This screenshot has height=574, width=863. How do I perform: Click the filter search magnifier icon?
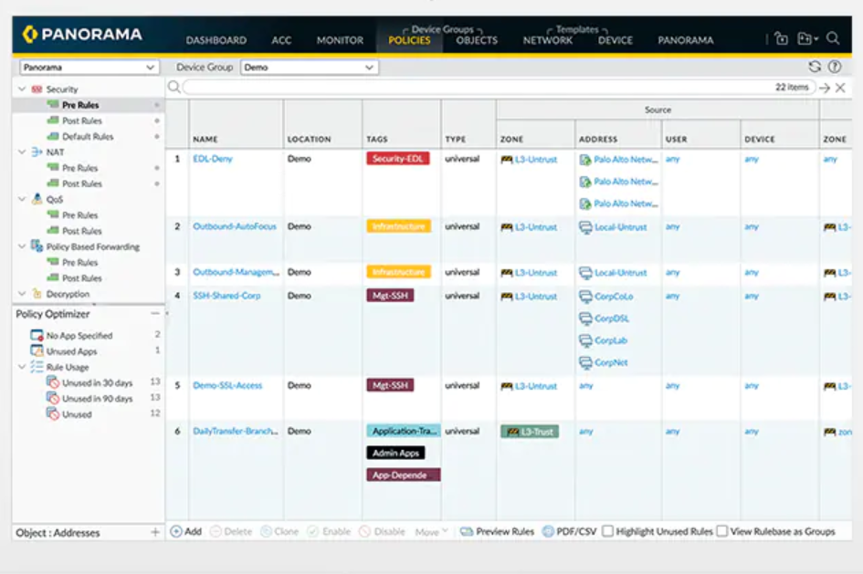pos(174,87)
